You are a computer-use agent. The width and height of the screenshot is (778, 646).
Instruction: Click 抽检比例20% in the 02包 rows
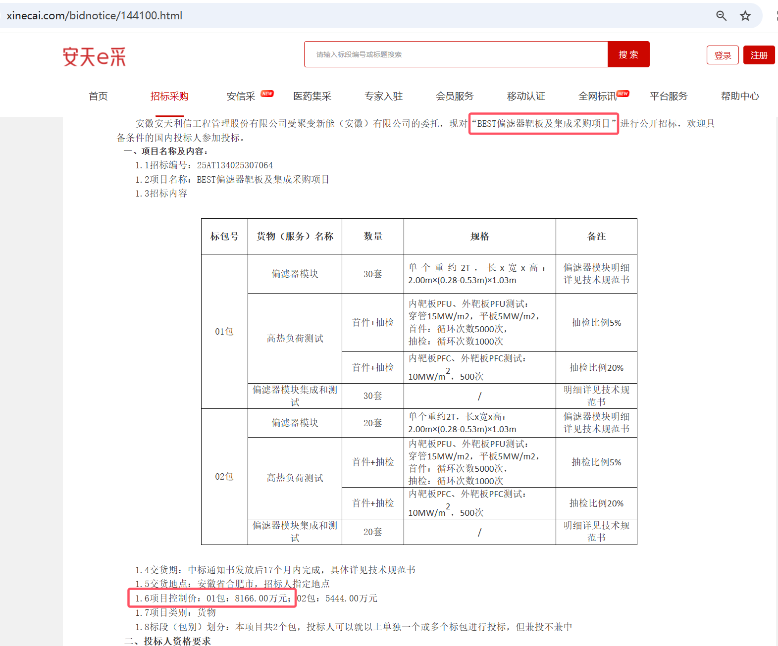pyautogui.click(x=596, y=503)
